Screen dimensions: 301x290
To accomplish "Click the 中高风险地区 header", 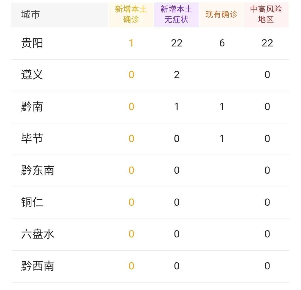I will [x=266, y=15].
